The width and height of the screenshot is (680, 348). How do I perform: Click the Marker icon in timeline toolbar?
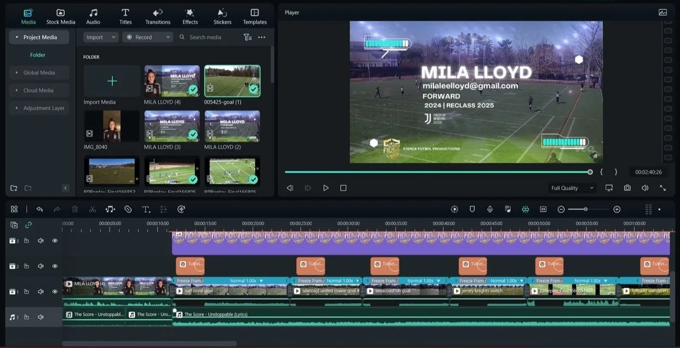(471, 209)
